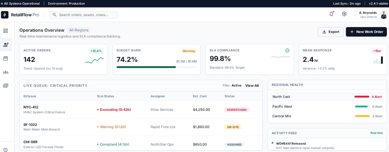Screen dimensions: 389x152
Task: Click the 4 Alert label
Action: pyautogui.click(x=377, y=97)
